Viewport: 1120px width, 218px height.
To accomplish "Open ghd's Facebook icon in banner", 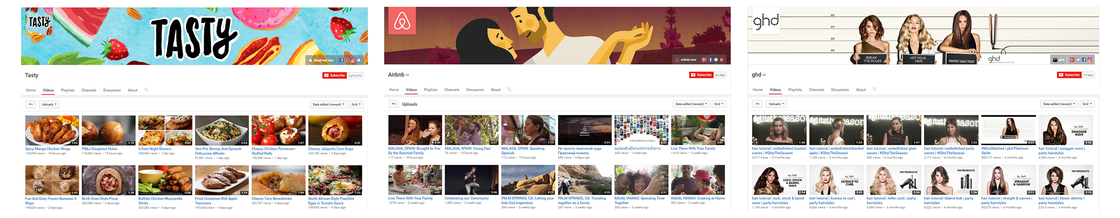I will pos(1084,60).
